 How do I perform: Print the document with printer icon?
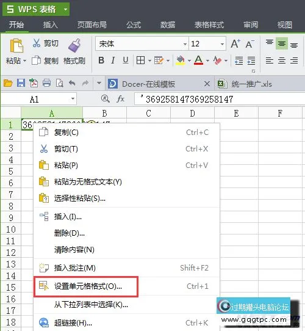46,83
